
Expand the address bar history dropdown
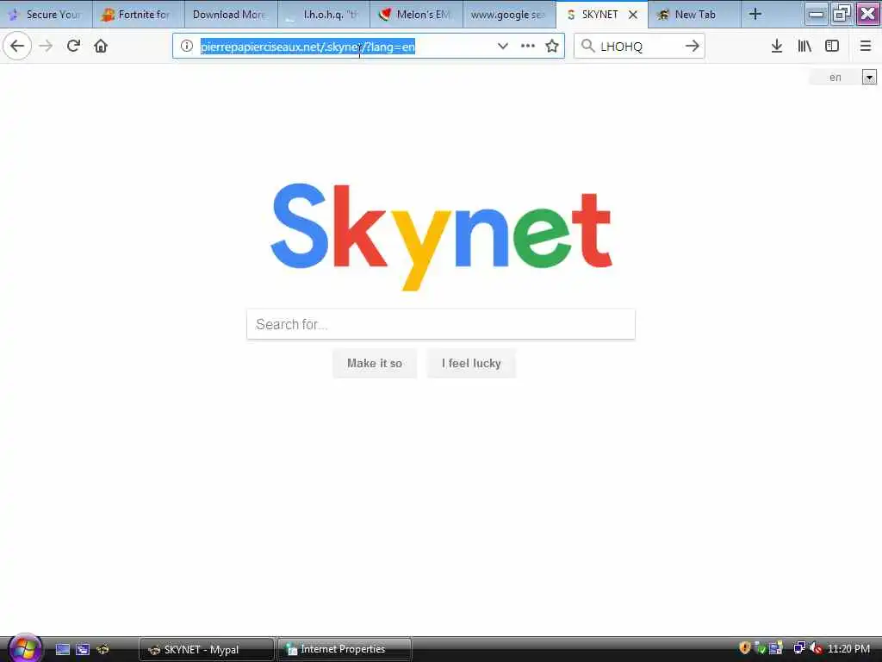point(503,47)
